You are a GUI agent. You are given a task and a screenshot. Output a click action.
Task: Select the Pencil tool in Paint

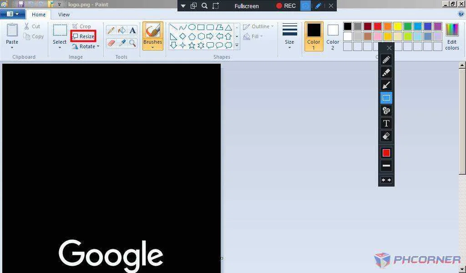[x=111, y=30]
